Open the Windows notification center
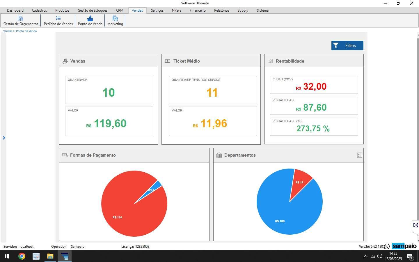Image resolution: width=419 pixels, height=262 pixels. (x=410, y=256)
